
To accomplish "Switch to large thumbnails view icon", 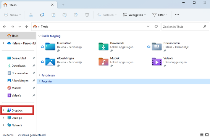I will click(207, 135).
